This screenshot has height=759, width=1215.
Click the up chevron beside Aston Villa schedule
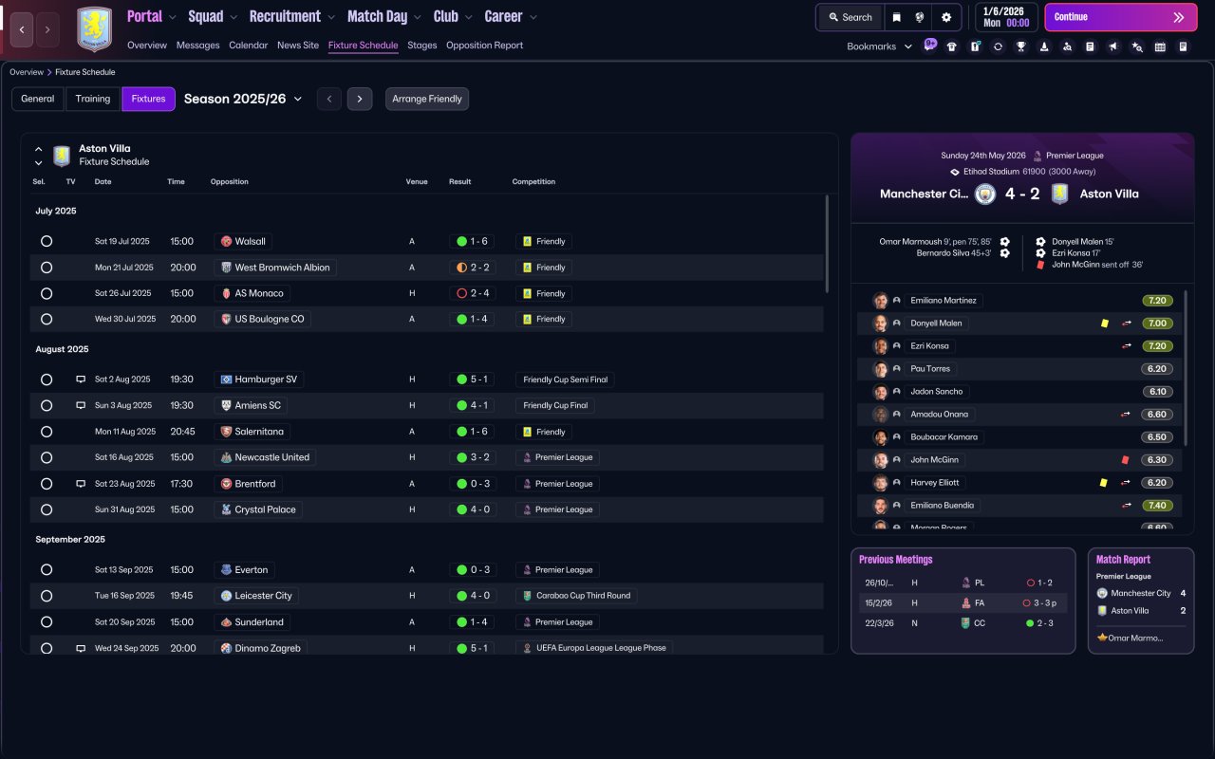point(39,149)
